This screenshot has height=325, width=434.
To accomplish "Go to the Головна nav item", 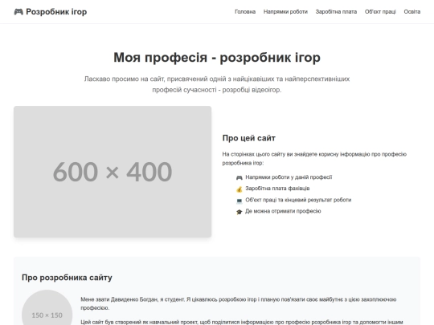I will (245, 12).
